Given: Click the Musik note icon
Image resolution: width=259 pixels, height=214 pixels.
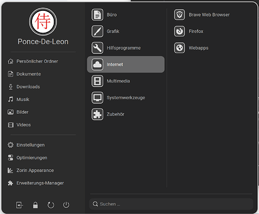Looking at the screenshot, I should pos(11,100).
